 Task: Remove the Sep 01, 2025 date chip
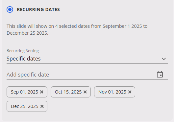pos(42,92)
